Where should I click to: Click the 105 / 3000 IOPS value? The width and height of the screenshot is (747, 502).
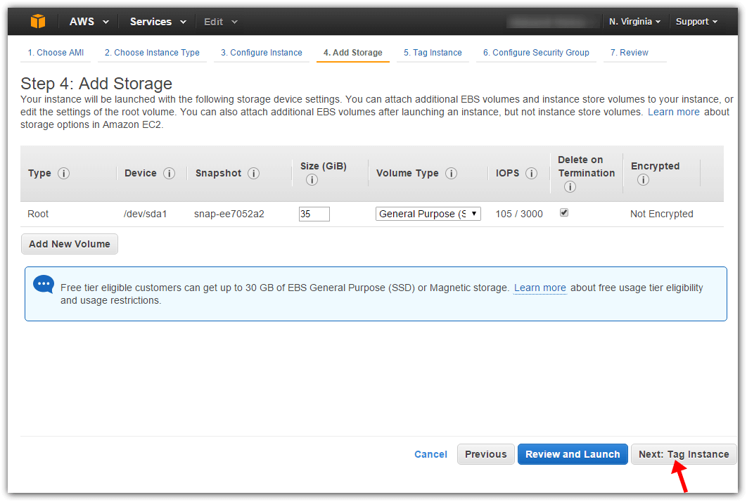pos(519,214)
